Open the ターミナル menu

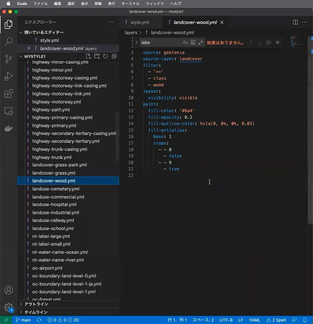pos(130,4)
